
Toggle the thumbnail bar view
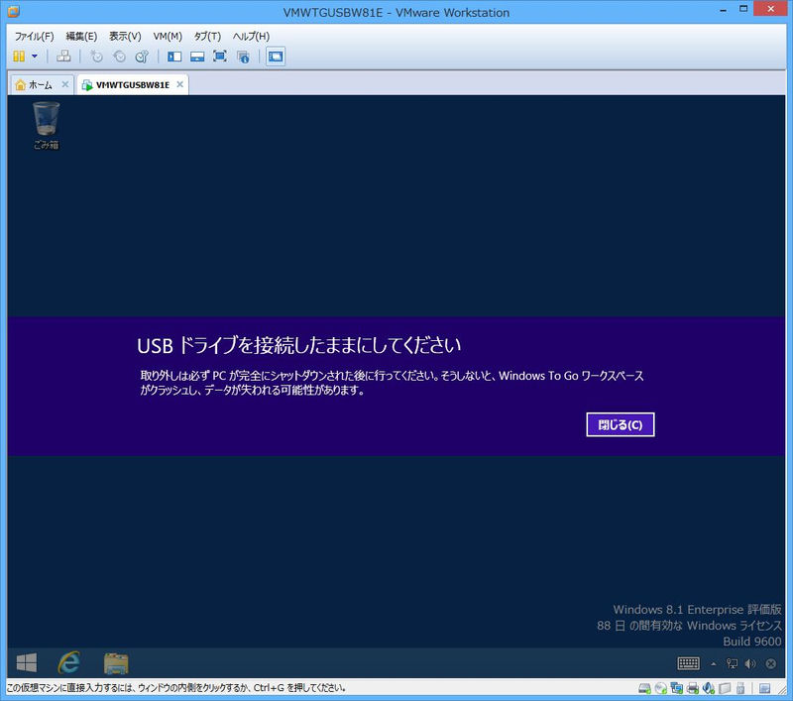197,57
